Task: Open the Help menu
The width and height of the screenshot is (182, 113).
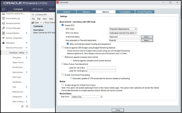Action: coord(51,19)
